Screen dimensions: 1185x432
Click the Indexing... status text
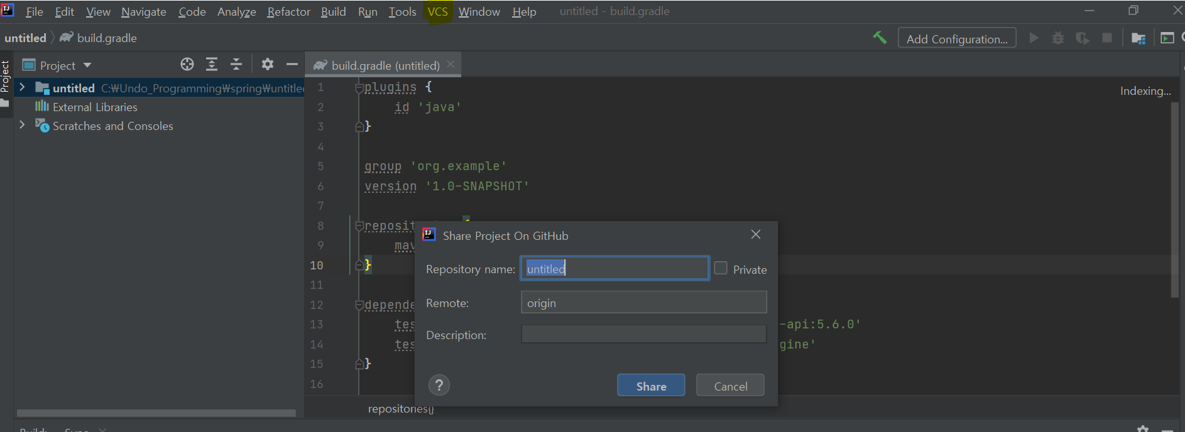1145,91
